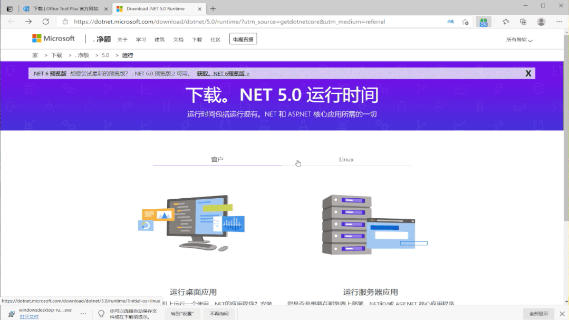This screenshot has width=569, height=320.
Task: Open a new browser tab
Action: pyautogui.click(x=213, y=9)
